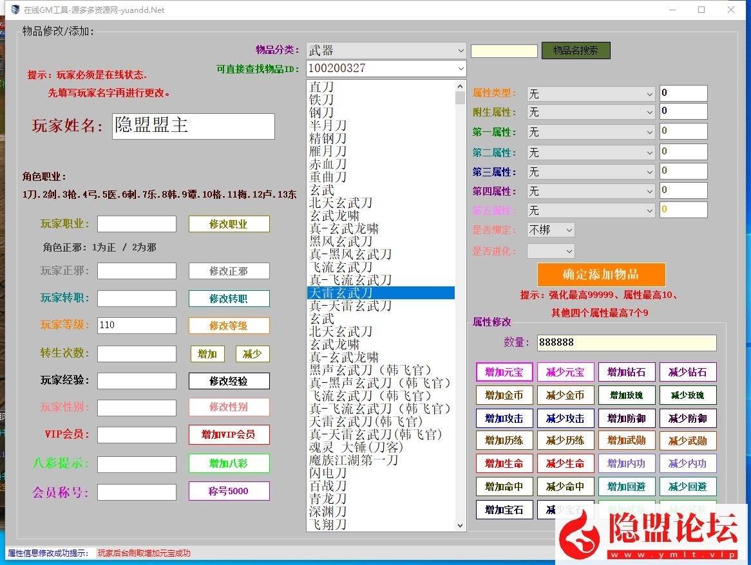
Task: Click 增加攻击 to raise attack
Action: (x=504, y=418)
